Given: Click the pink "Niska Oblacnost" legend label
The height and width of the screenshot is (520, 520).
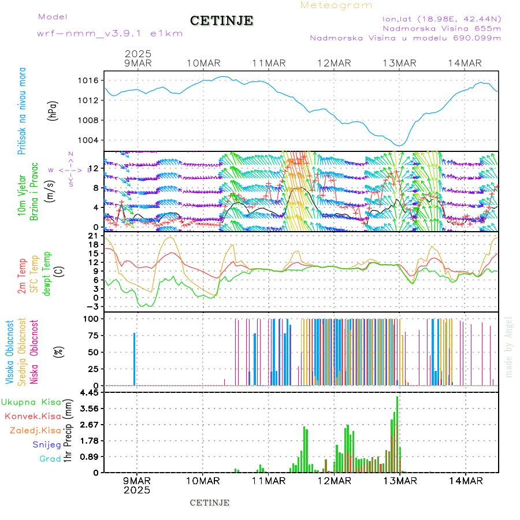Looking at the screenshot, I should (x=34, y=352).
